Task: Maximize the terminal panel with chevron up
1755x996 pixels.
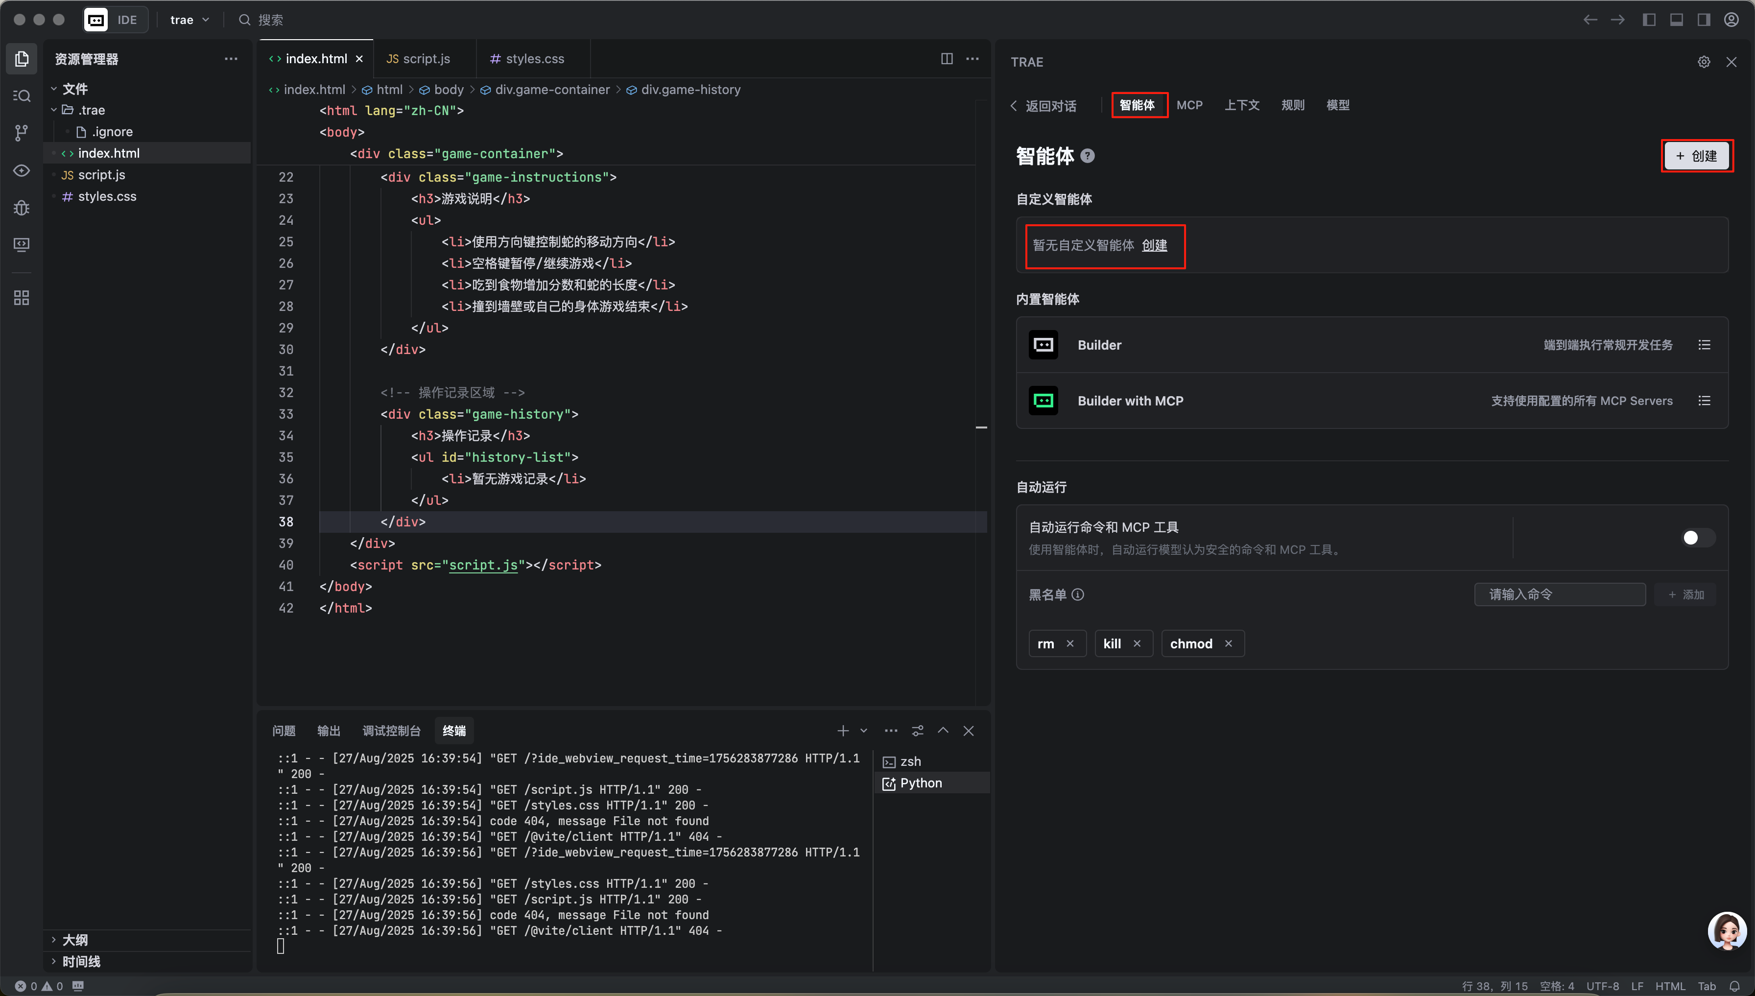Action: point(943,731)
